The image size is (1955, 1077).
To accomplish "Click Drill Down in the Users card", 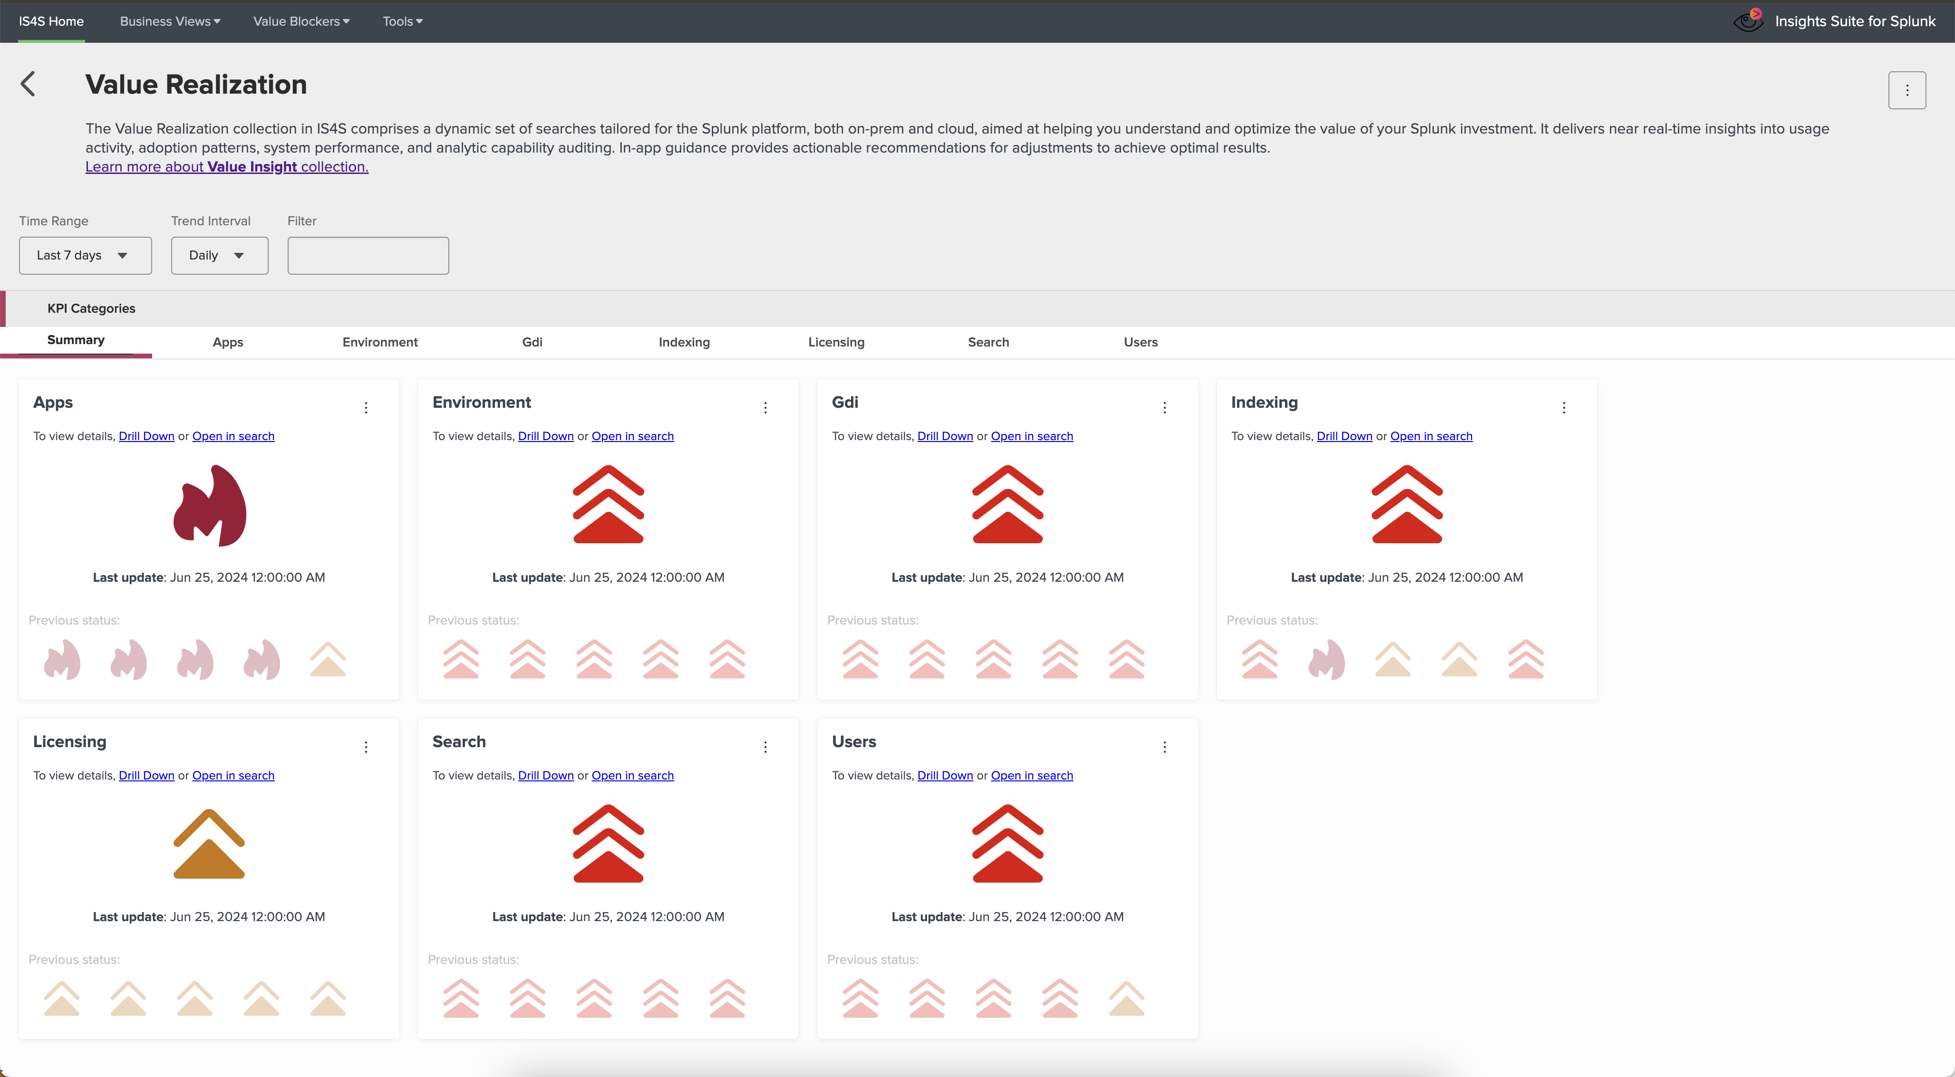I will pos(945,775).
